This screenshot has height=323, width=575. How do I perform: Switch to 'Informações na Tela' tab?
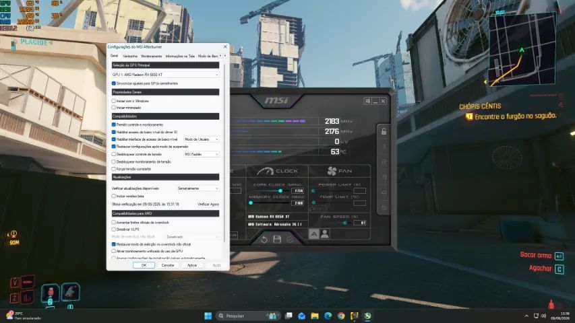(x=180, y=57)
